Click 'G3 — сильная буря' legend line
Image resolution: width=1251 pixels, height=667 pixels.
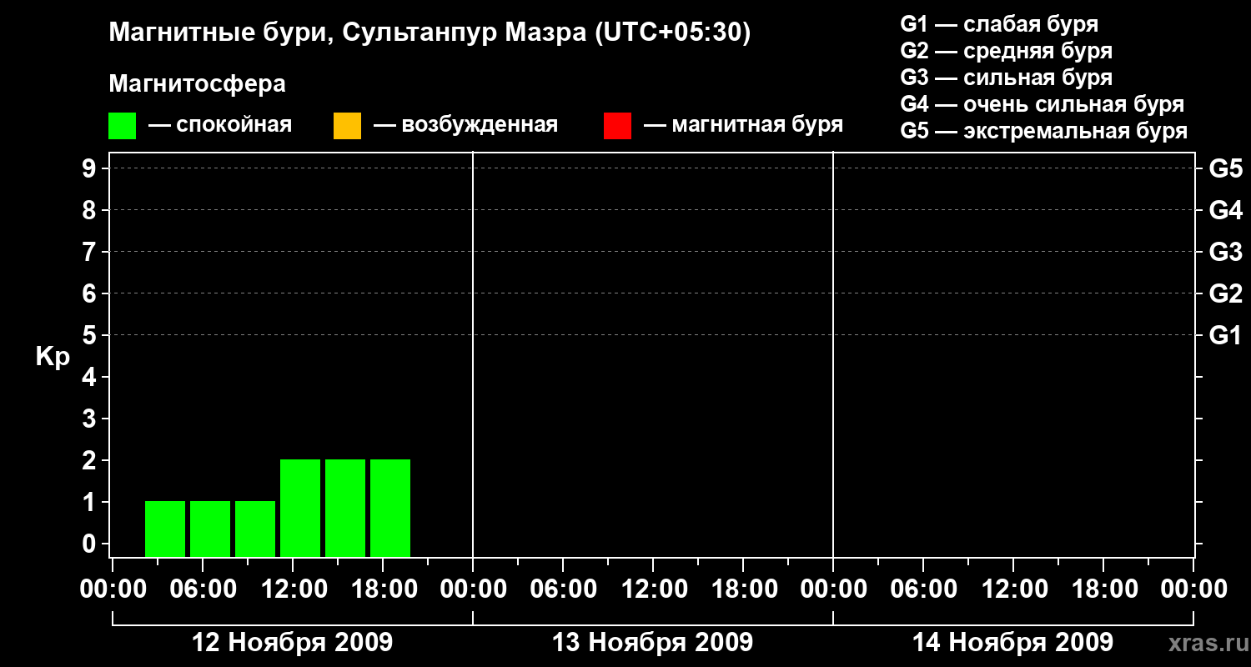[x=1007, y=78]
